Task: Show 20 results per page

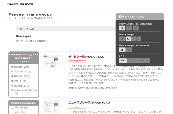Action: 129,28
